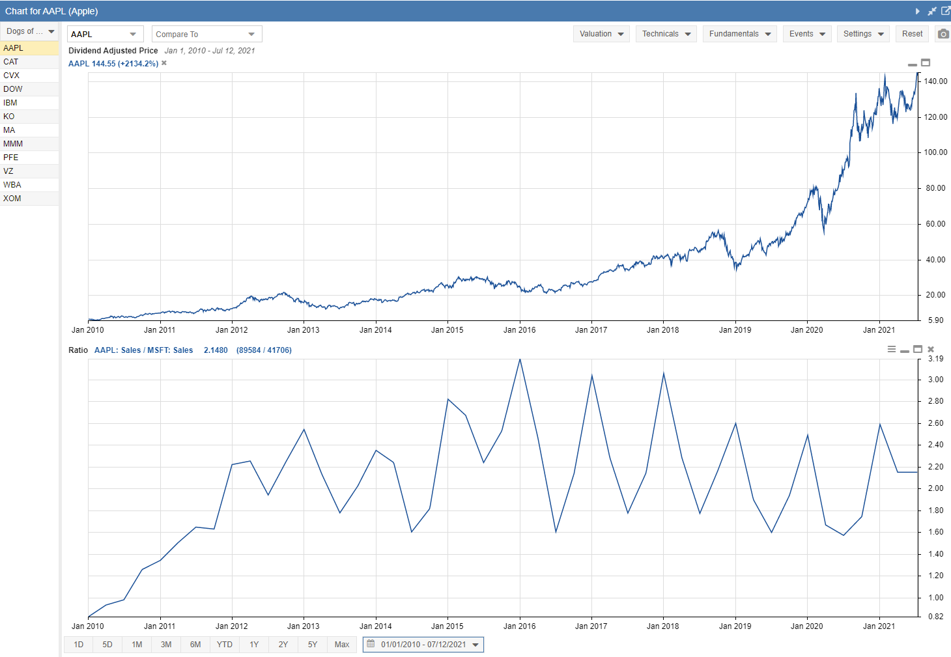Select CVX in the watchlist

pyautogui.click(x=29, y=76)
